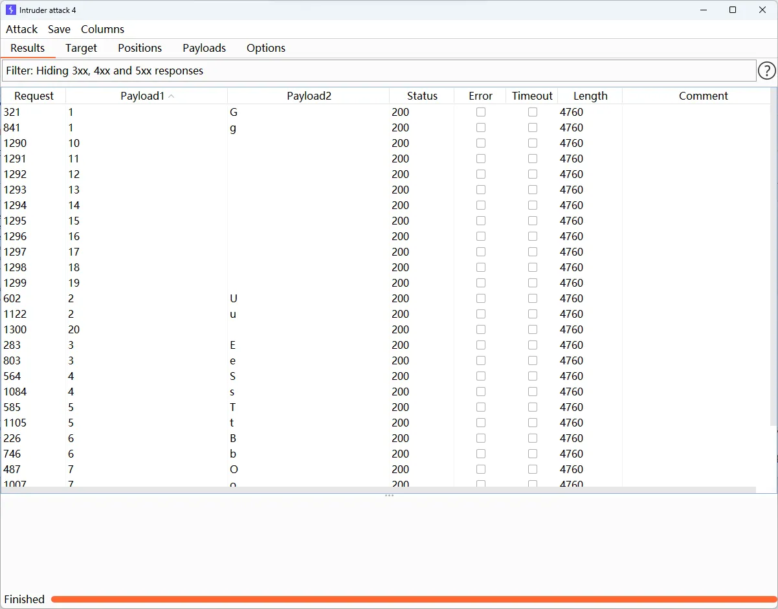Open the Attack menu
The height and width of the screenshot is (609, 778).
(x=22, y=29)
